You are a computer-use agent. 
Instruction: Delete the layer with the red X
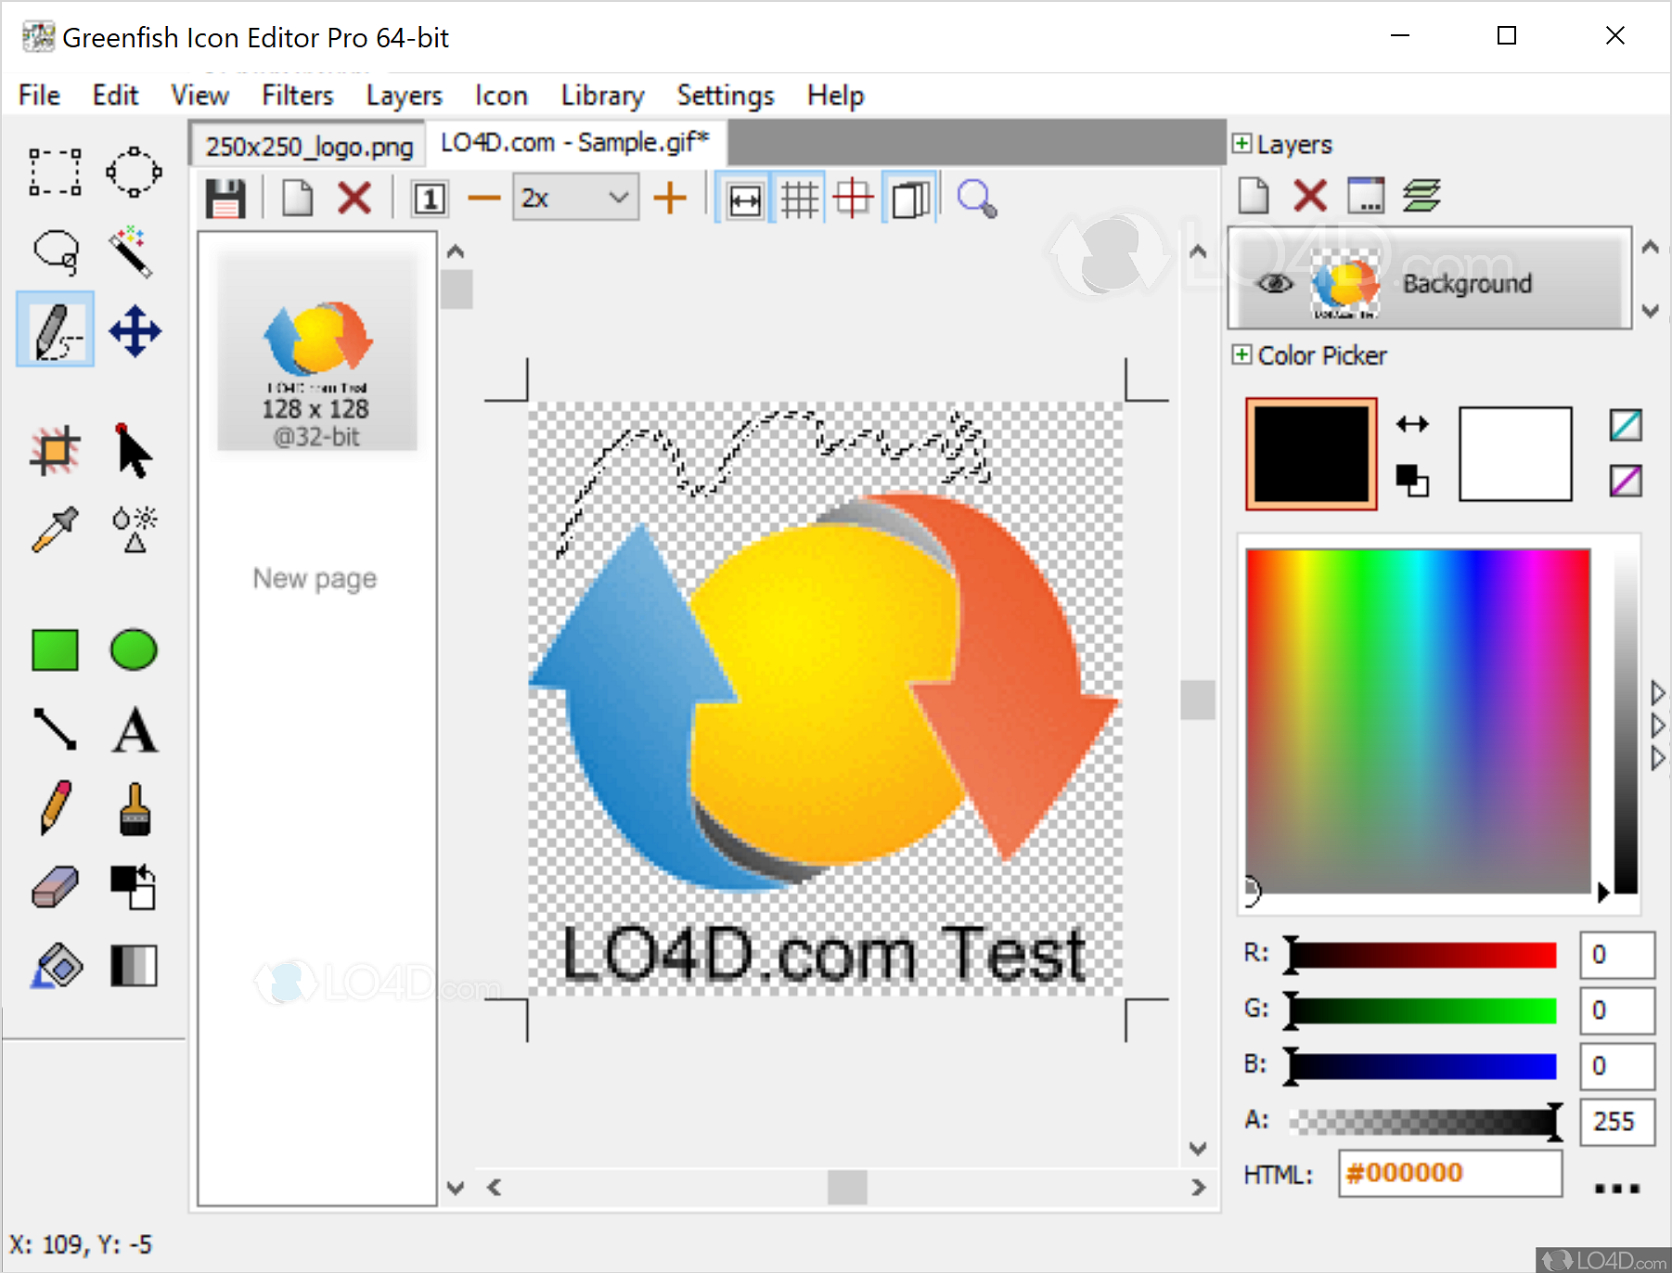click(1310, 196)
